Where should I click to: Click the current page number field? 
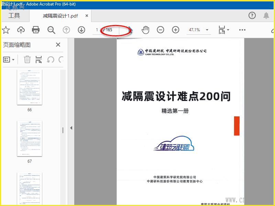point(97,30)
